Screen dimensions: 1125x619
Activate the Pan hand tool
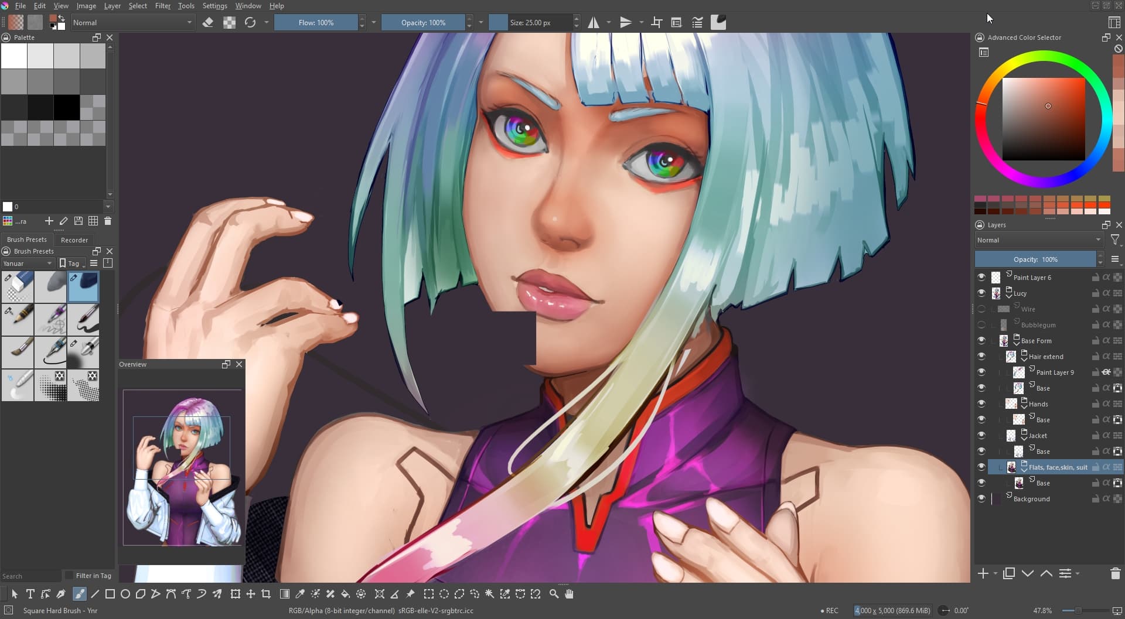pyautogui.click(x=569, y=594)
